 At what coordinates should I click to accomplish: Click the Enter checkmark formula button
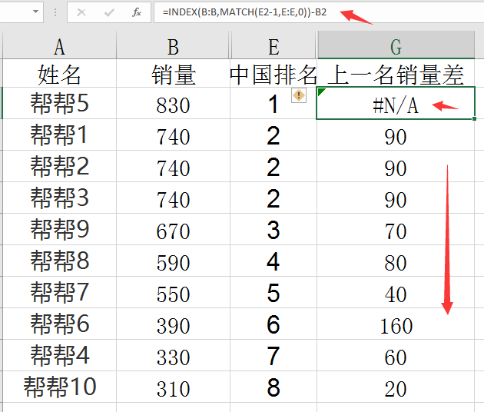coord(109,12)
